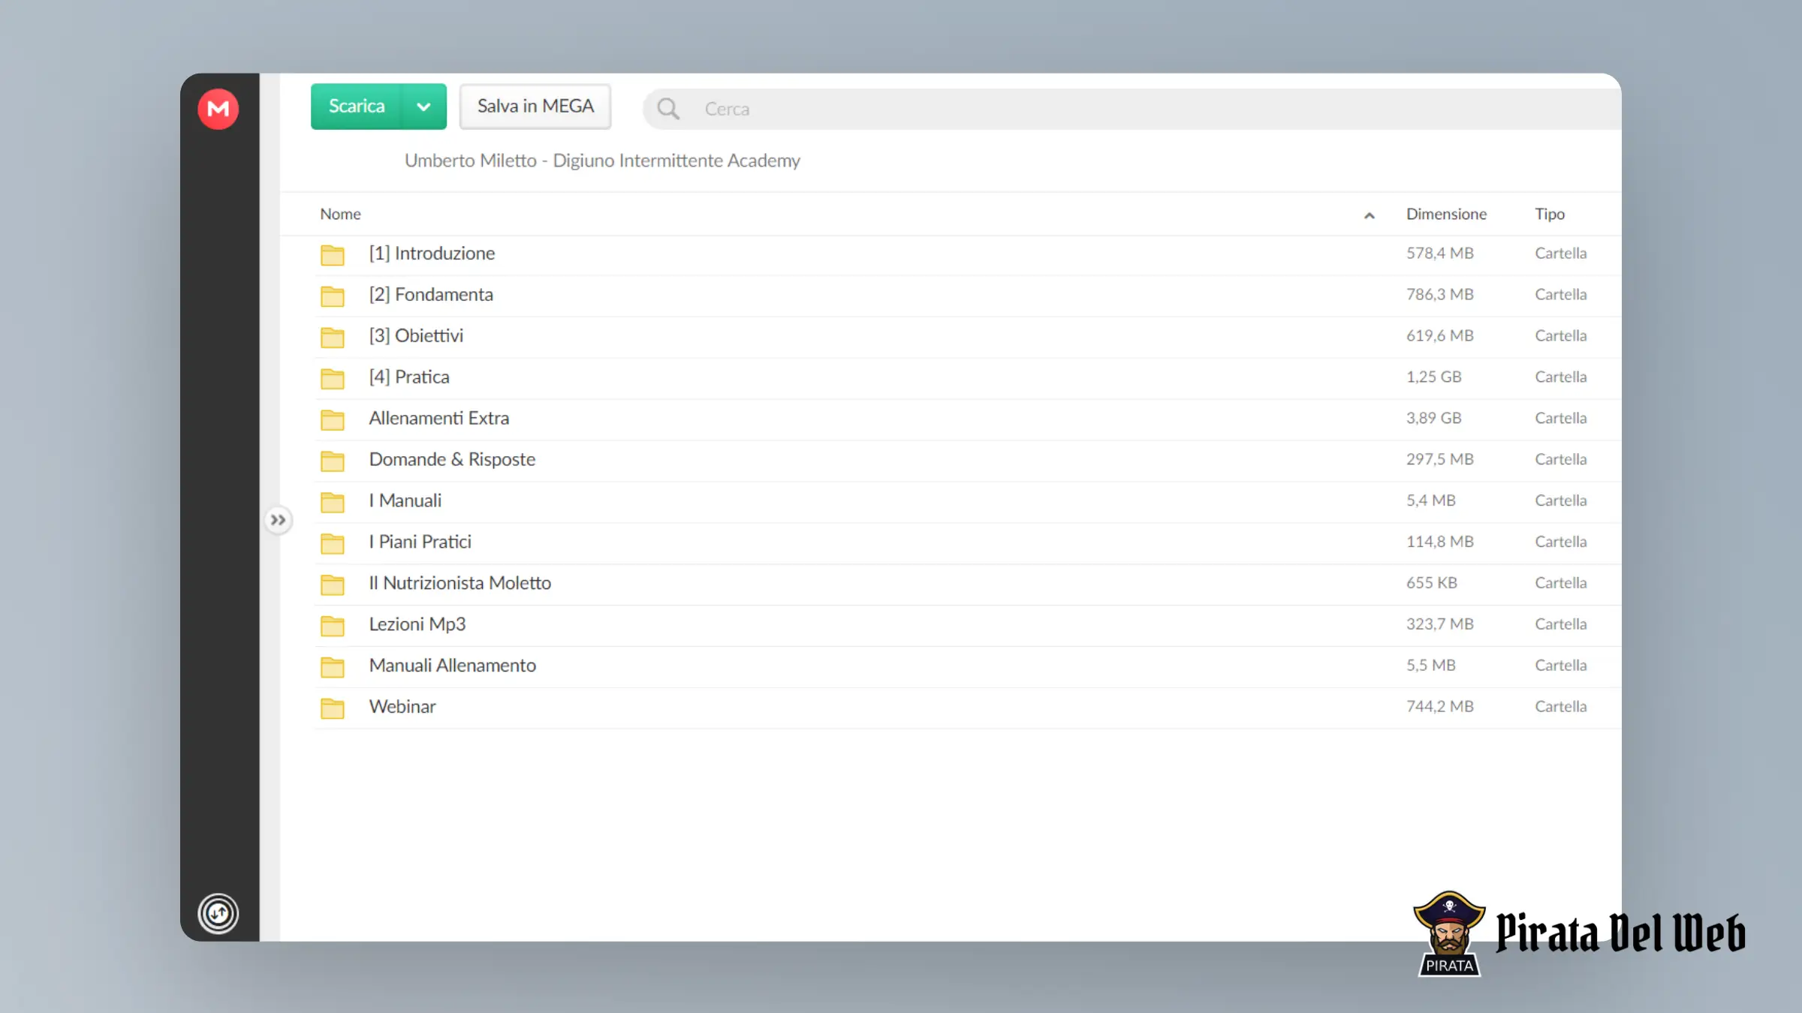
Task: Select the Domande & Risposte folder icon
Action: [333, 461]
